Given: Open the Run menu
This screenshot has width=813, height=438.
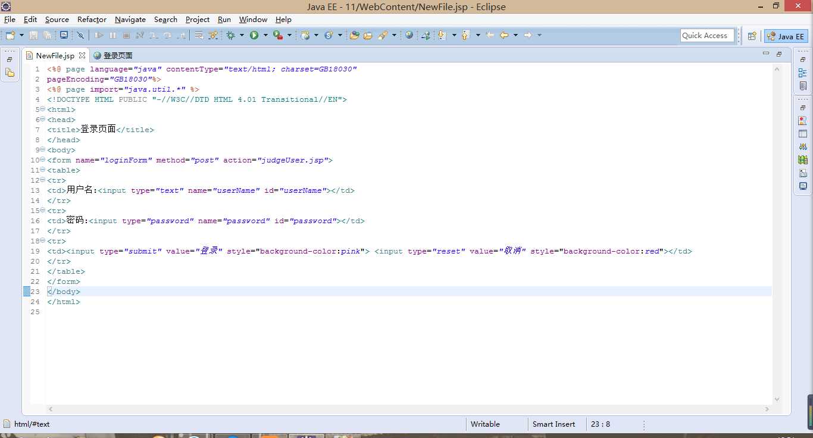Looking at the screenshot, I should click(x=224, y=20).
